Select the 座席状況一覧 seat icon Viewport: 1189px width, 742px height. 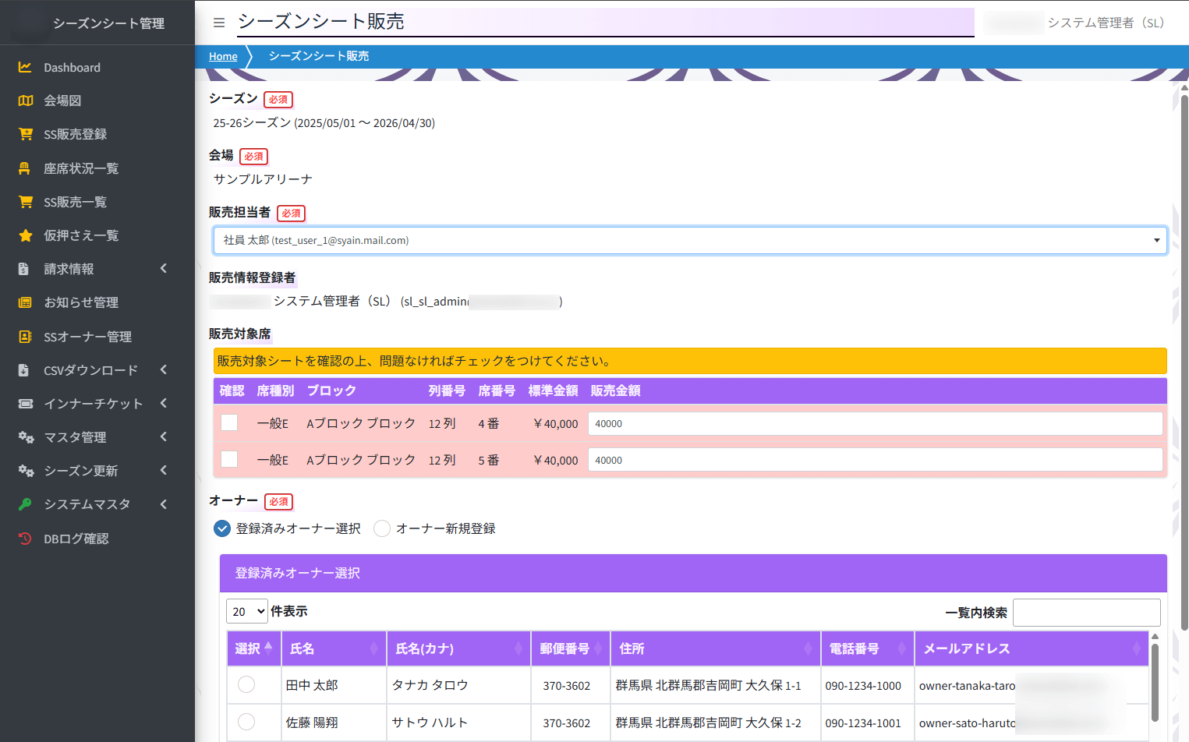25,168
